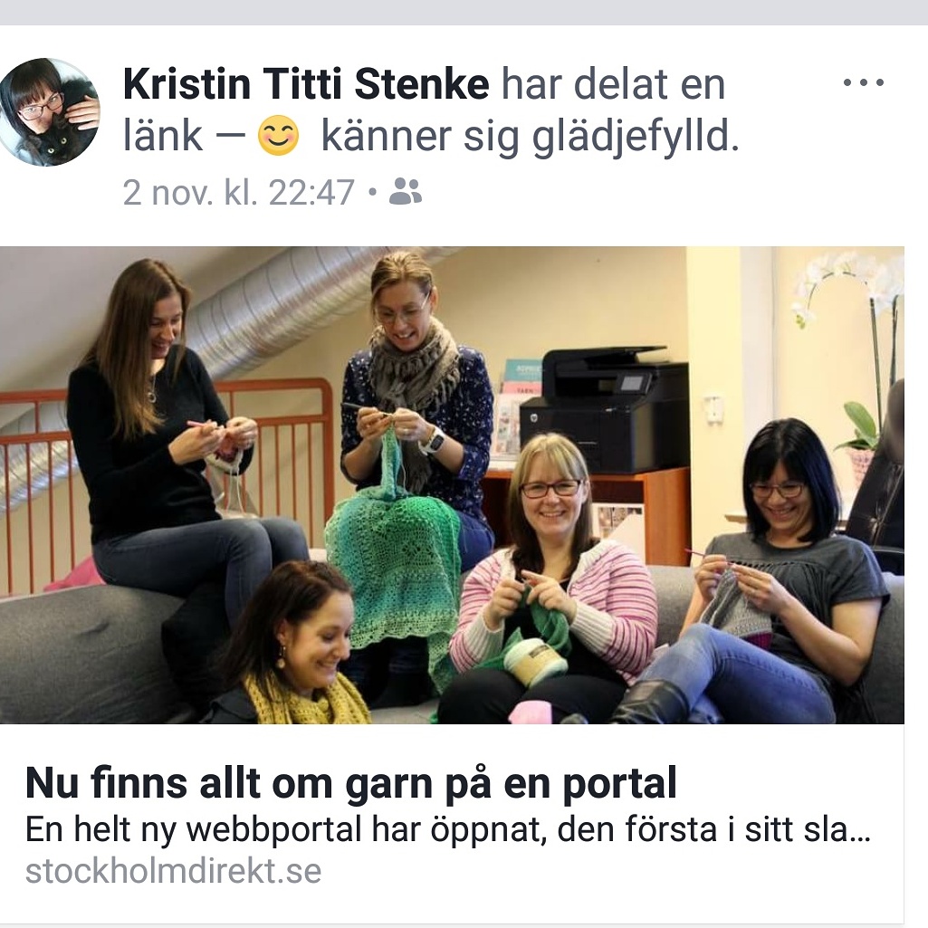Open the post timestamp 2 nov. kl. 22:47
Screen dimensions: 928x928
click(238, 192)
